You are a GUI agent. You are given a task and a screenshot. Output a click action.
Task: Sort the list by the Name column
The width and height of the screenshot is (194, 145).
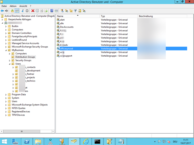(78, 16)
